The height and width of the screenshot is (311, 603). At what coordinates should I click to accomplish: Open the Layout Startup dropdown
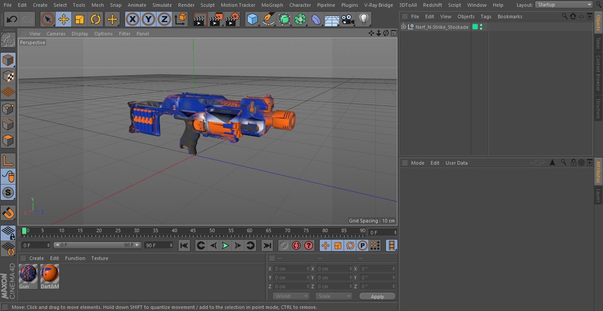(564, 5)
